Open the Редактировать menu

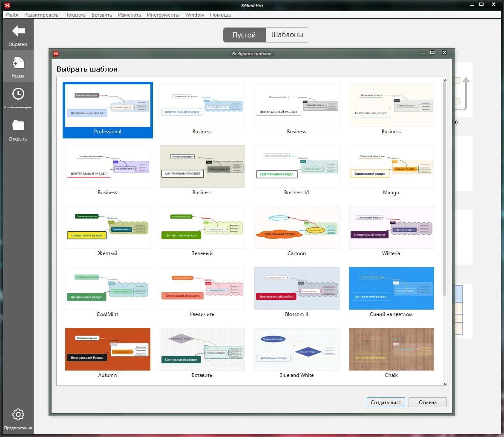pos(41,15)
